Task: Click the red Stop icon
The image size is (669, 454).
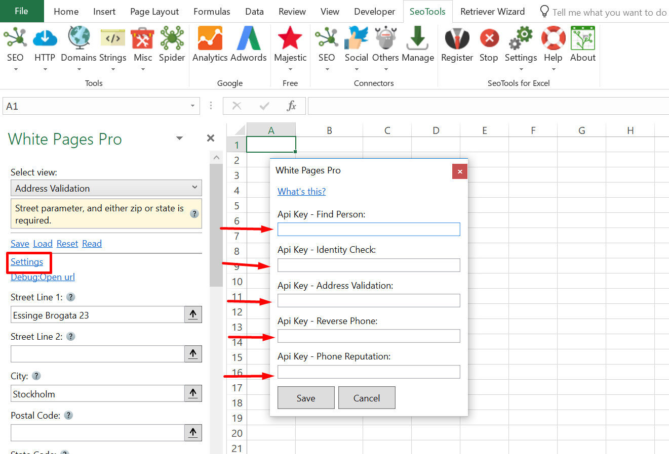Action: (489, 38)
